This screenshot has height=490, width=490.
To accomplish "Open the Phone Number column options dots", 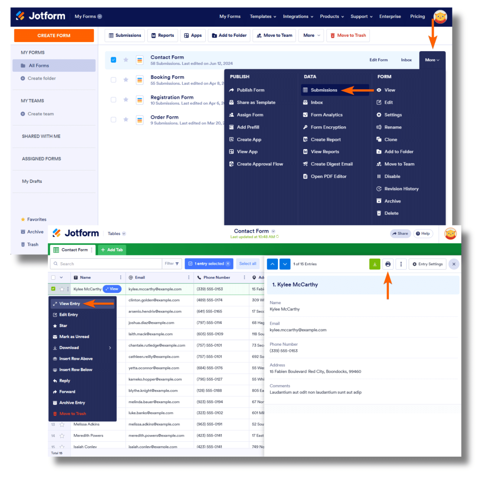I will coord(244,277).
